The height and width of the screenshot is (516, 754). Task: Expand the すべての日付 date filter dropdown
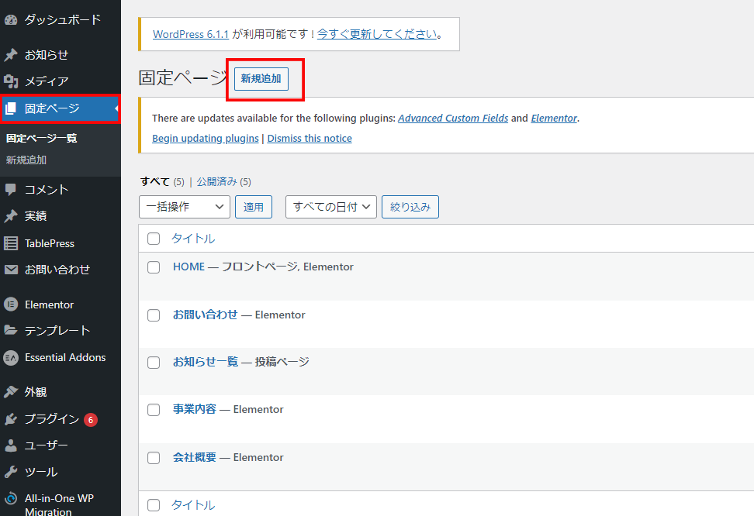(x=331, y=207)
